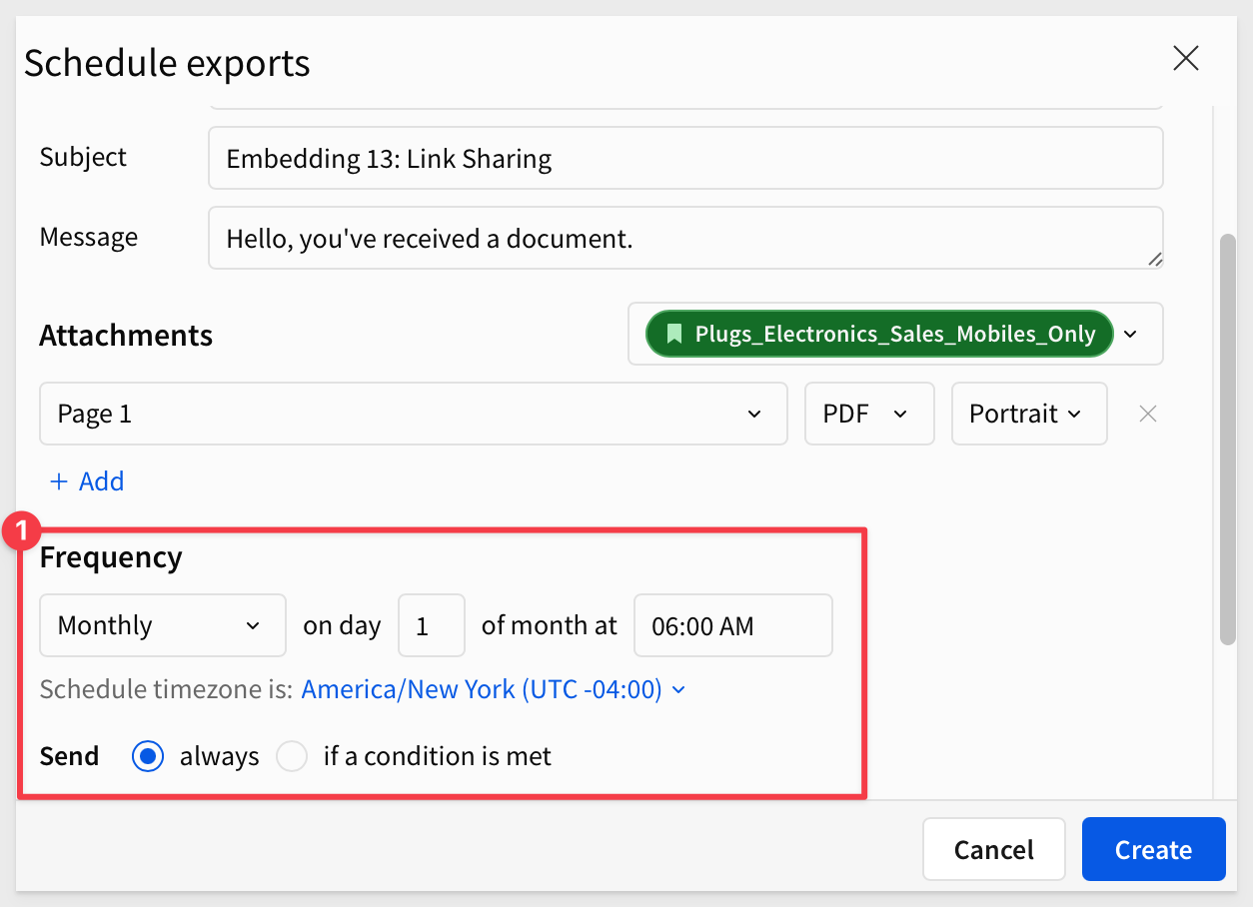Change the America/New York timezone link
The image size is (1253, 907).
[483, 690]
